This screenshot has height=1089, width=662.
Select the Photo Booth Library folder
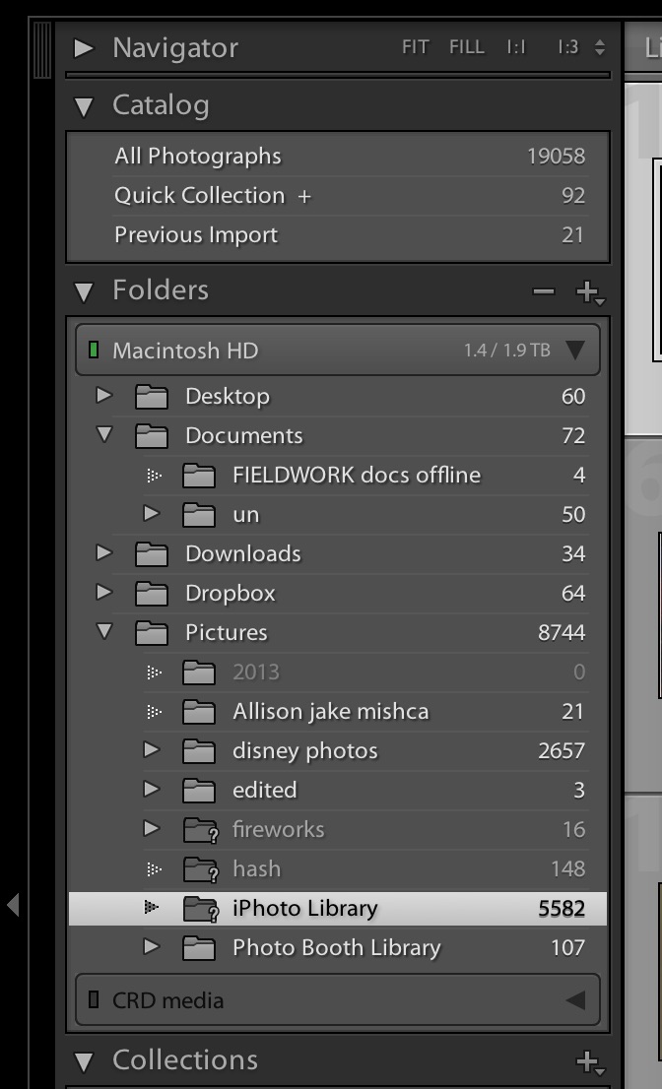point(336,948)
